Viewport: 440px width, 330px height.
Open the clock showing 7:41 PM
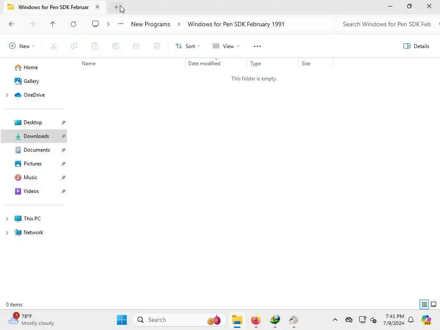pos(394,320)
